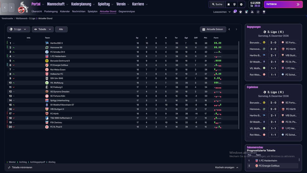Image resolution: width=307 pixels, height=173 pixels.
Task: Sort table by the Diff column header
Action: pyautogui.click(x=196, y=38)
